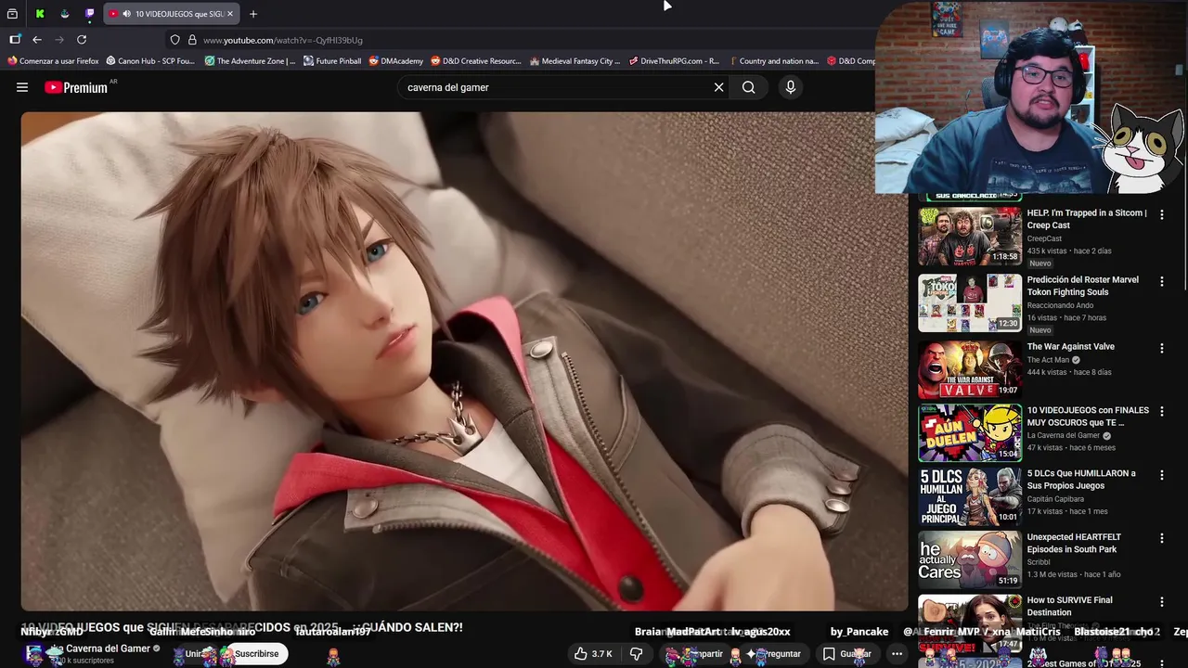The height and width of the screenshot is (668, 1188).
Task: Dislike the video with thumbs down
Action: point(637,654)
